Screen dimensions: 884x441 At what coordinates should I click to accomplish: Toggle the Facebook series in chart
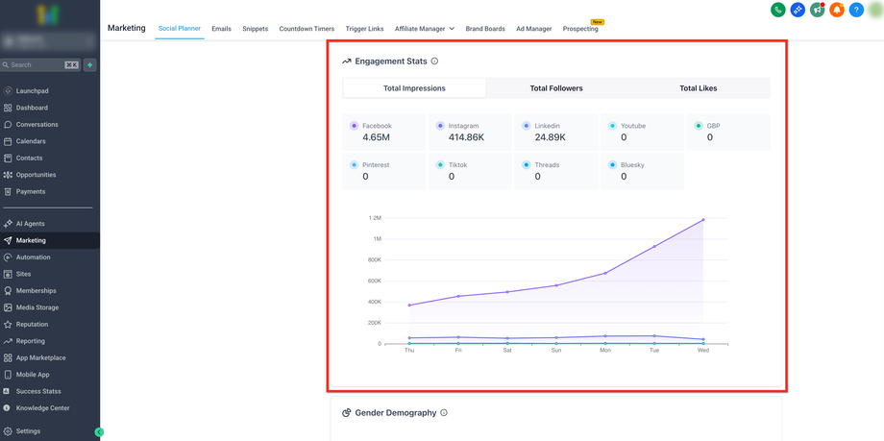[x=355, y=126]
